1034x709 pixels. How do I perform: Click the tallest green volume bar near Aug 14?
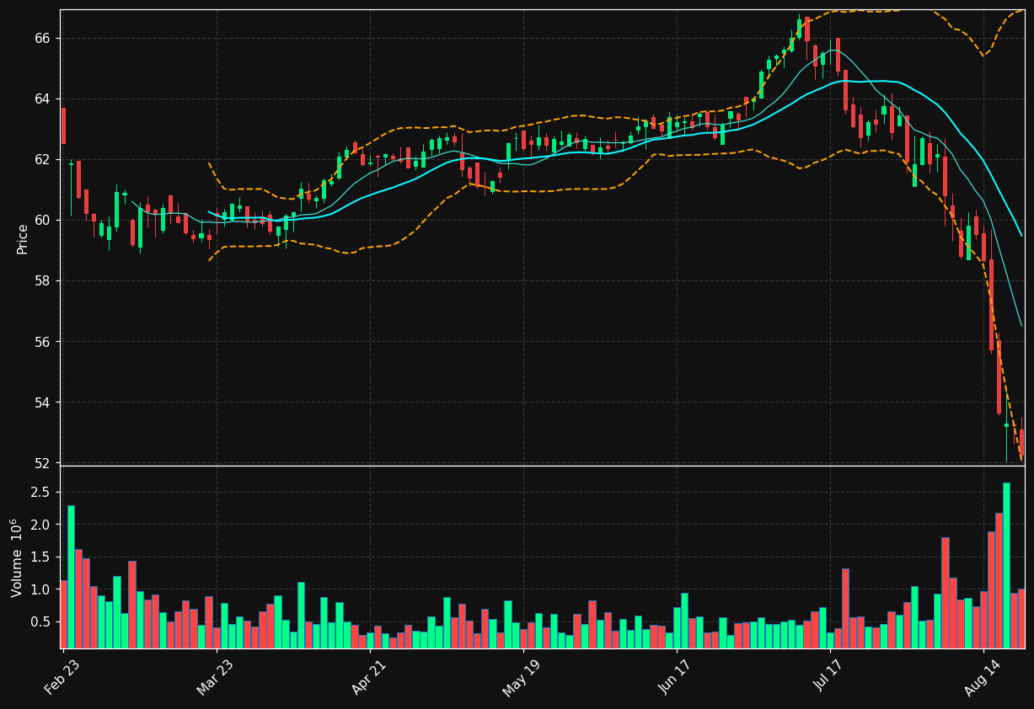click(x=1006, y=565)
